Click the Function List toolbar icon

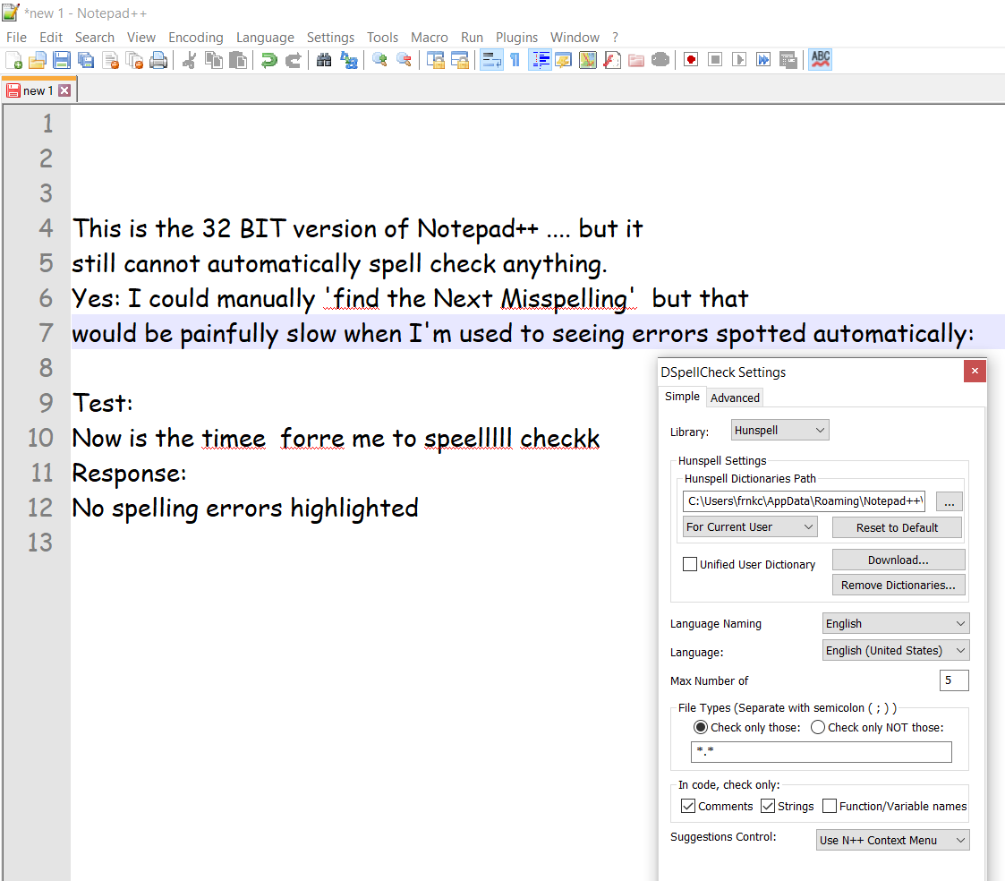tap(612, 60)
